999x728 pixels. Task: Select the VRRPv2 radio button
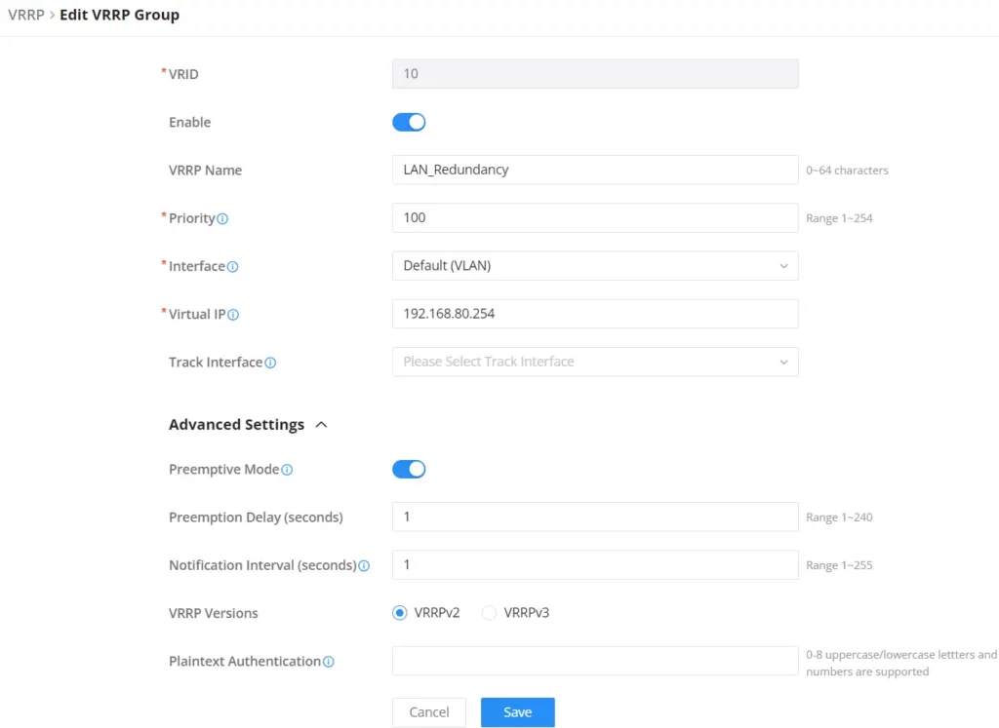(399, 613)
